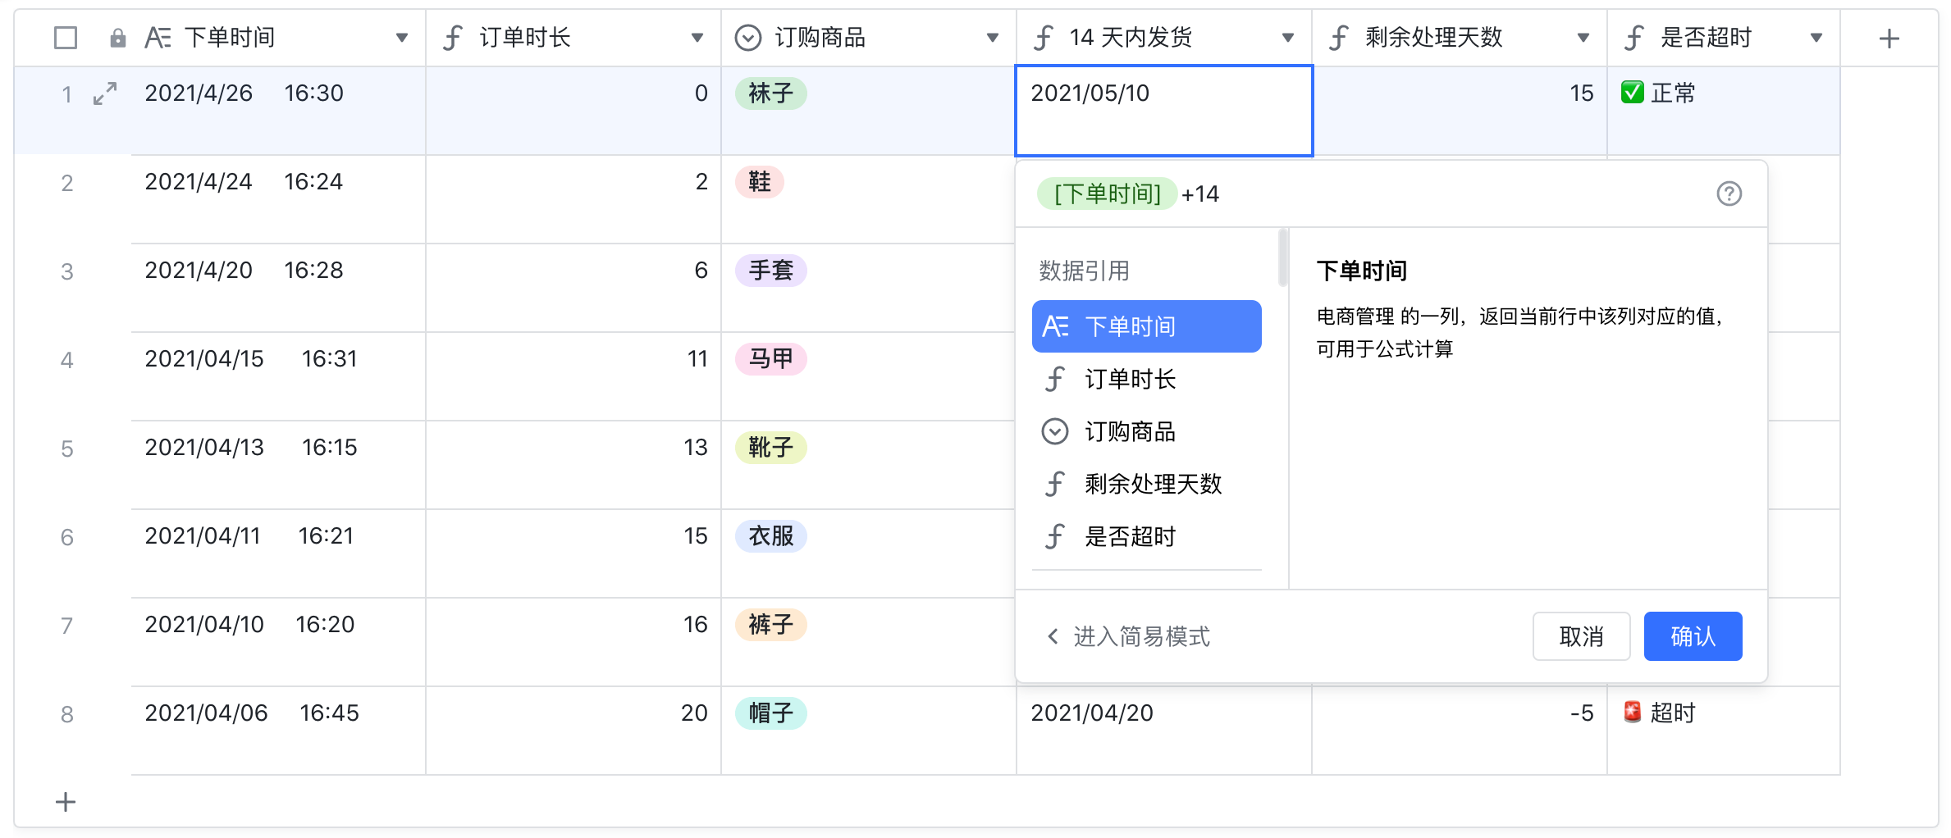Click the expand record icon on row 1
The width and height of the screenshot is (1951, 838).
pos(104,93)
